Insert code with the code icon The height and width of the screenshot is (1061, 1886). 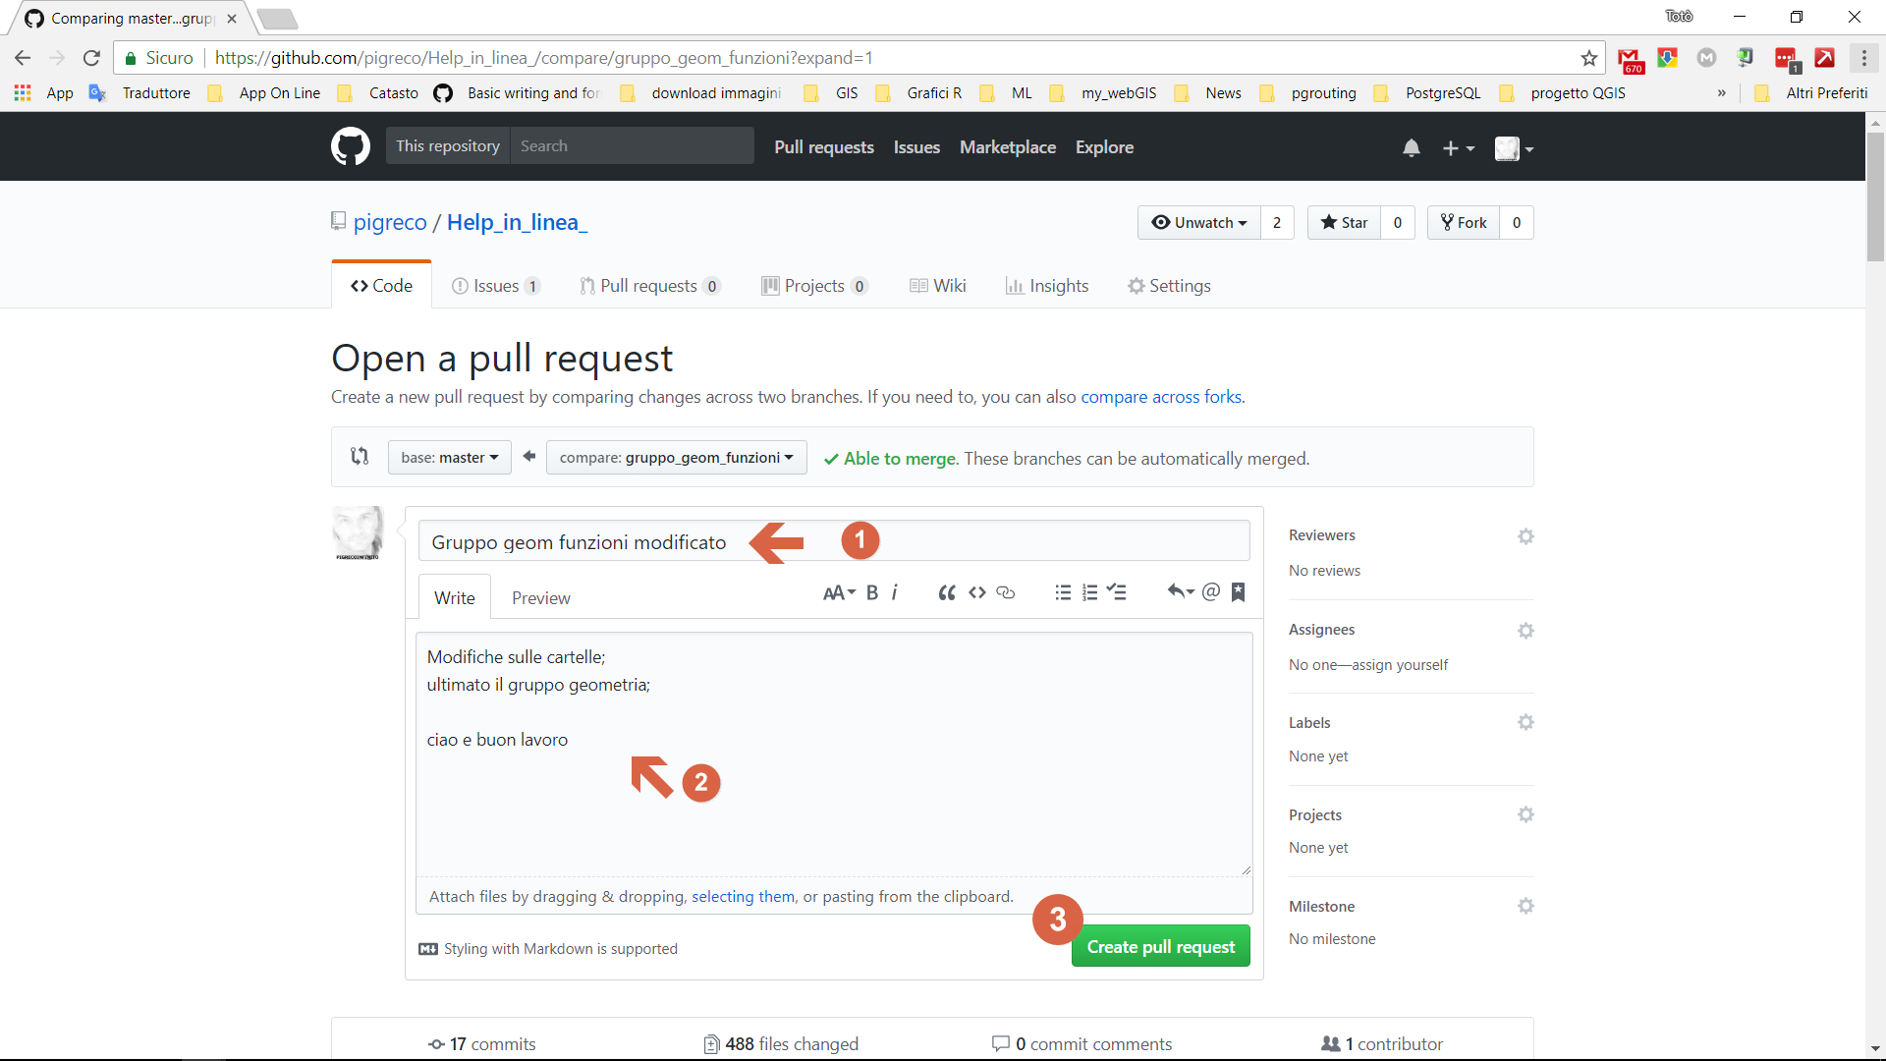(x=976, y=592)
